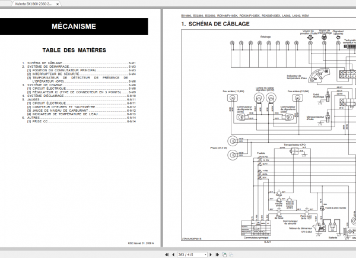This screenshot has height=258, width=356.
Task: Click the previous view icon
Action: (224, 254)
